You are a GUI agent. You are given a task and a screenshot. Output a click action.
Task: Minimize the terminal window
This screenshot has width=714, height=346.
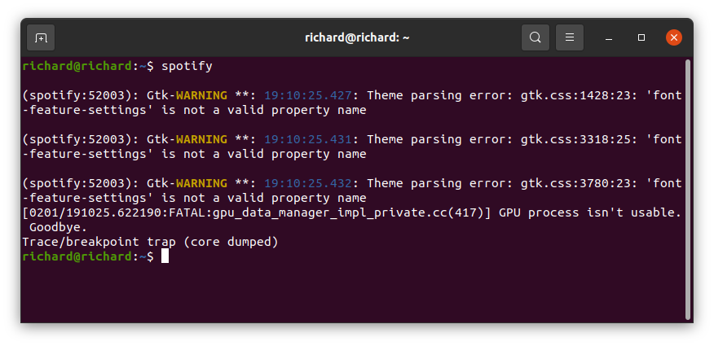(609, 37)
